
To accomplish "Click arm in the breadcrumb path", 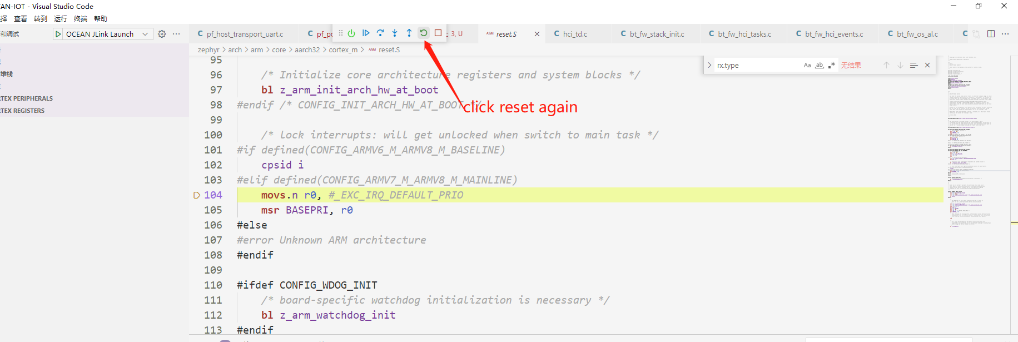I will [x=257, y=49].
